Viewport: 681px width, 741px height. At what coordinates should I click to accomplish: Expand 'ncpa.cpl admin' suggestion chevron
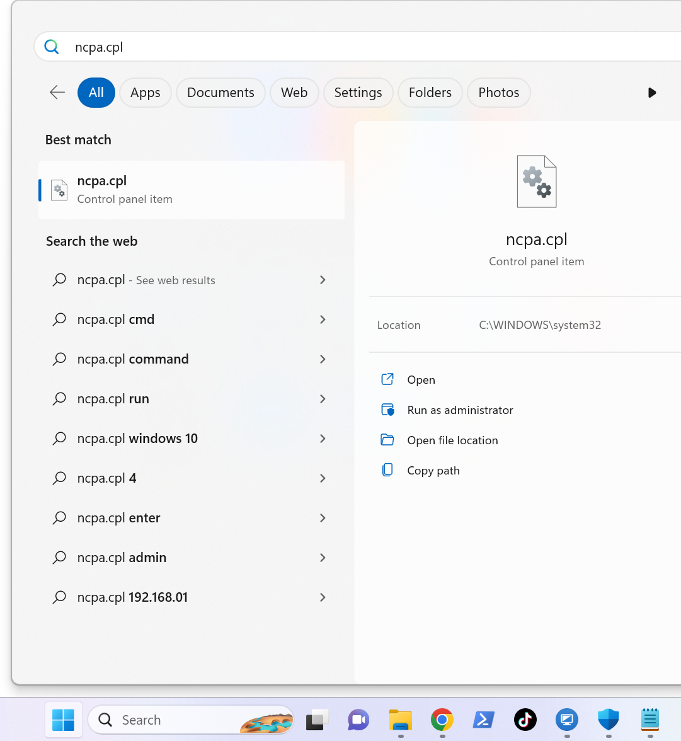323,558
